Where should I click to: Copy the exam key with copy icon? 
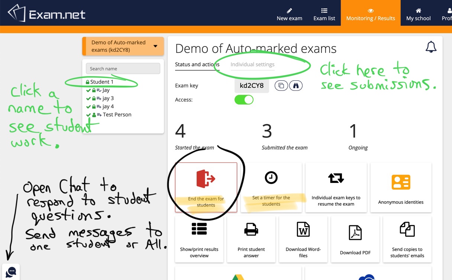point(281,86)
